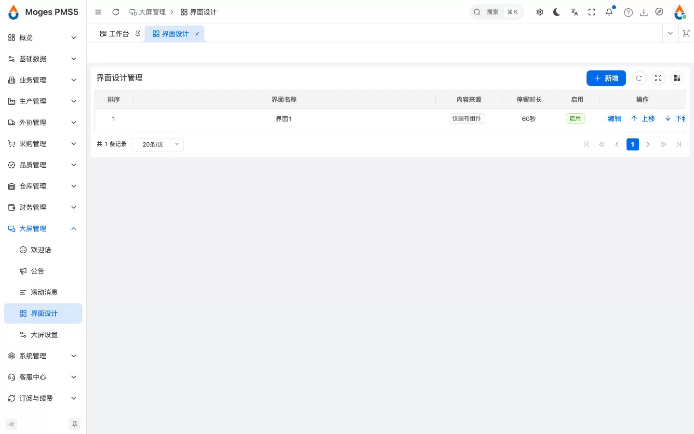Screen dimensions: 694x434
Task: Go to last page in pagination
Action: point(679,144)
